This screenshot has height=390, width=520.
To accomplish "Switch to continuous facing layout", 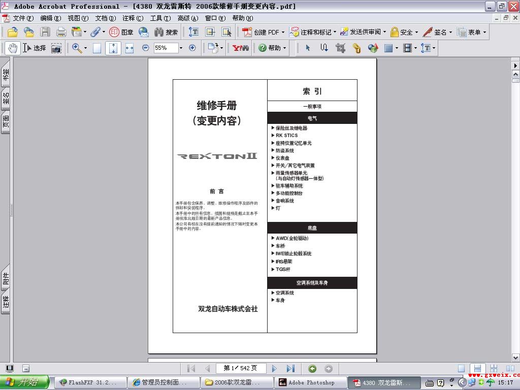I will click(494, 369).
